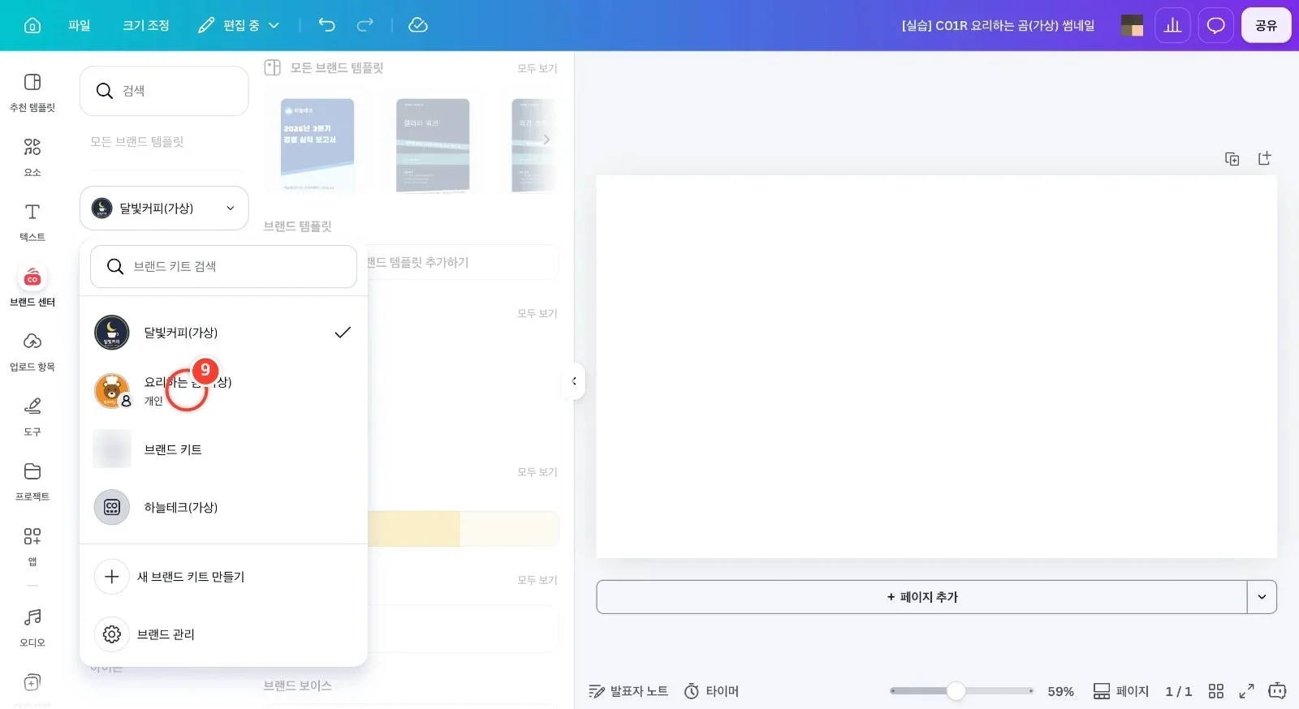Viewport: 1299px width, 709px height.
Task: Open the 프로젝트 folder panel
Action: [32, 482]
